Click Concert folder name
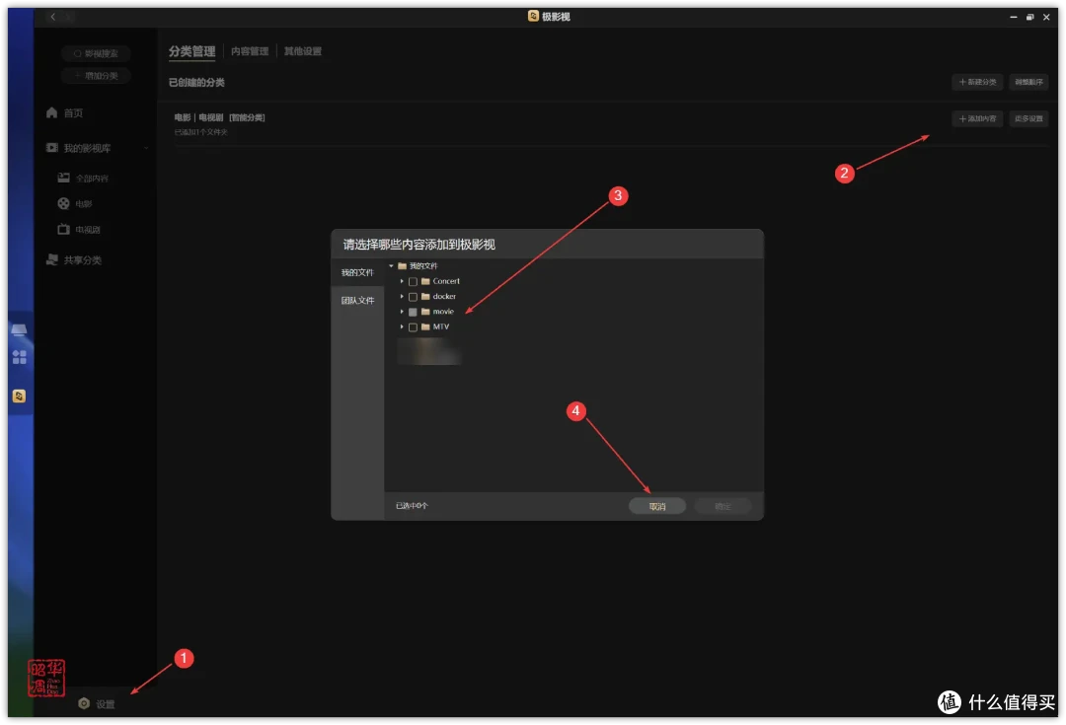The image size is (1066, 725). pyautogui.click(x=446, y=280)
